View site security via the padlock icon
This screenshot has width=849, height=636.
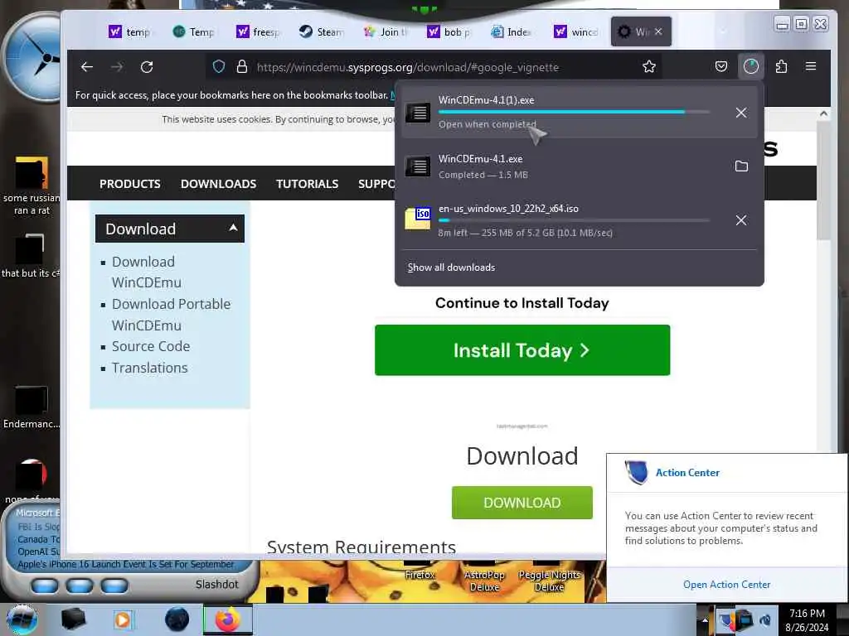pyautogui.click(x=242, y=66)
